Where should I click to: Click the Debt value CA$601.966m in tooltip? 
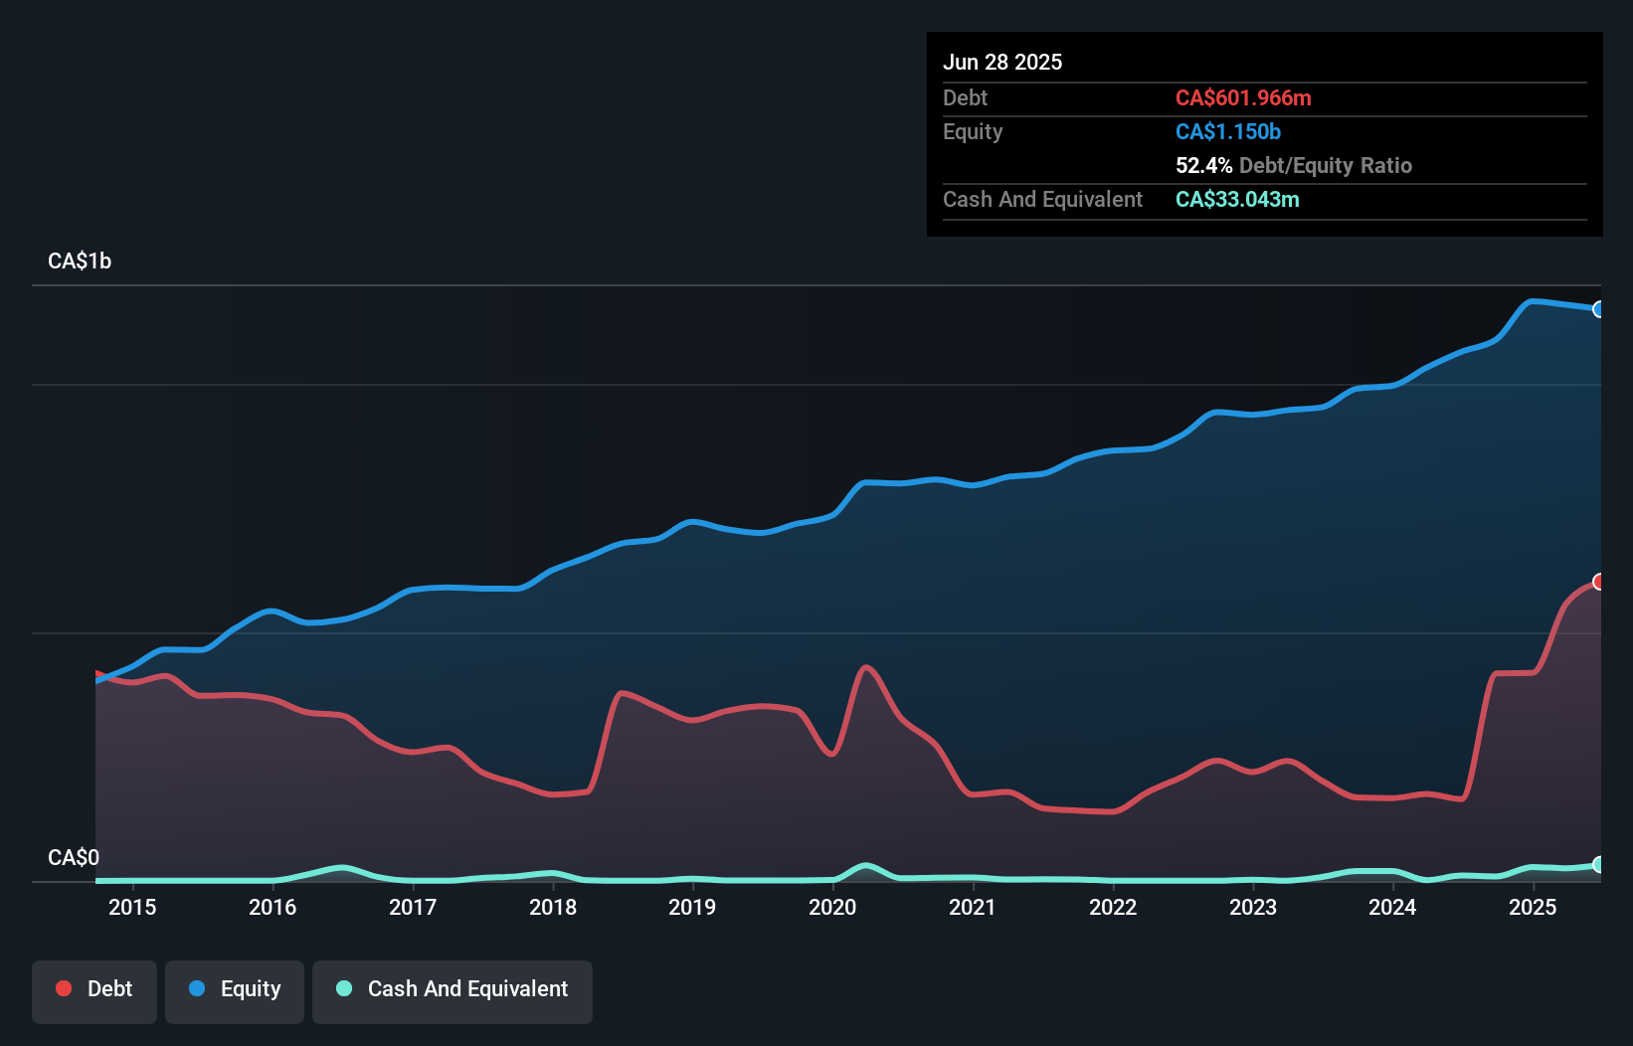pyautogui.click(x=1243, y=97)
